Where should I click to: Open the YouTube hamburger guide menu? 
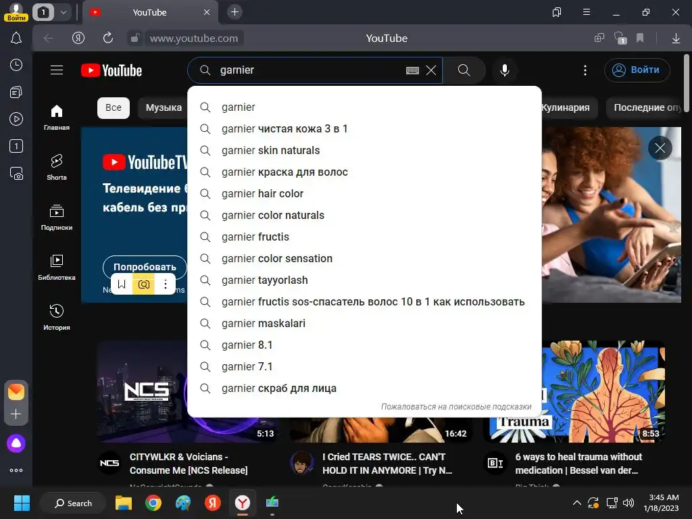click(x=57, y=70)
